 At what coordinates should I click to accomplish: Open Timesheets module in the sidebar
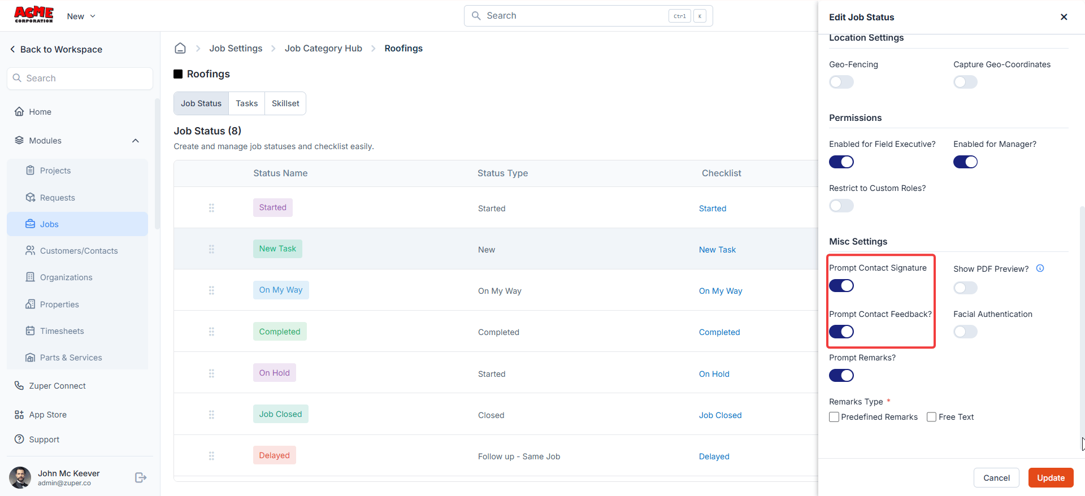pyautogui.click(x=62, y=331)
